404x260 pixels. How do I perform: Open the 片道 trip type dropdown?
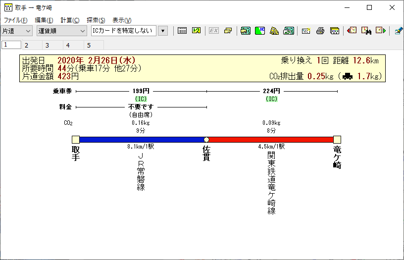[x=16, y=31]
